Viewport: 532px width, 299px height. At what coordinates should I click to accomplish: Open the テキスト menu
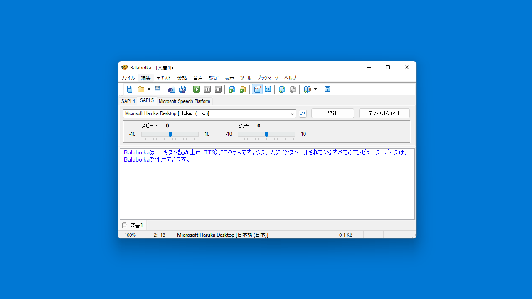pyautogui.click(x=164, y=78)
